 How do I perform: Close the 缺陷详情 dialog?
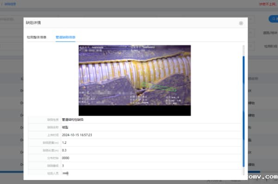(241, 23)
